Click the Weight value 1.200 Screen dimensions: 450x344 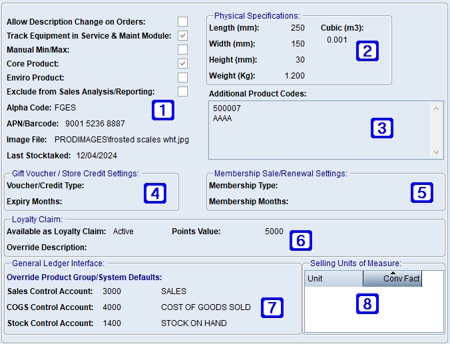click(x=294, y=76)
